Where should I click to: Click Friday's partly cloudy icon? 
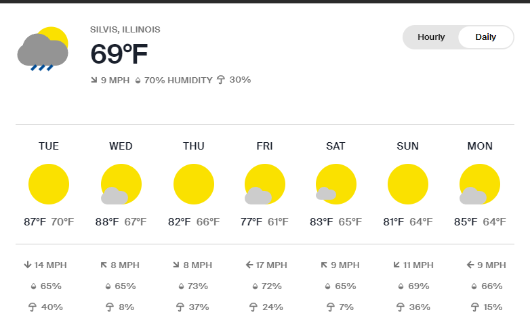pos(264,185)
